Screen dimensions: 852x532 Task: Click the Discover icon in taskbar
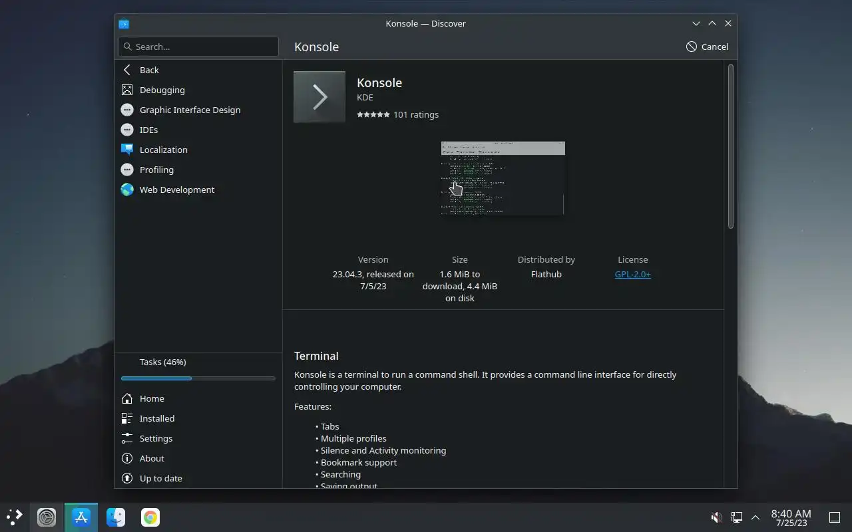pyautogui.click(x=81, y=517)
